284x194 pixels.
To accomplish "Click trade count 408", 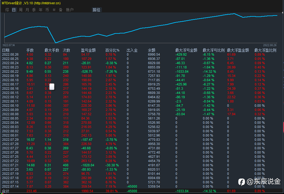I will pyautogui.click(x=66, y=165).
